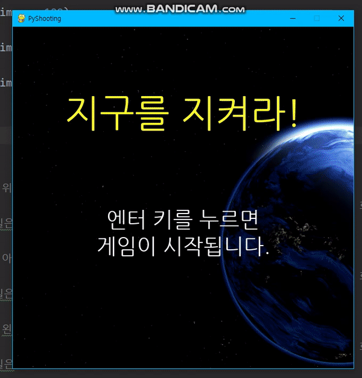Close the PyShooting window
Screen dimensions: 362x378
[x=341, y=18]
